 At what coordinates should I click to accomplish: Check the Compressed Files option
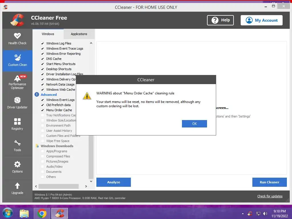(x=42, y=157)
